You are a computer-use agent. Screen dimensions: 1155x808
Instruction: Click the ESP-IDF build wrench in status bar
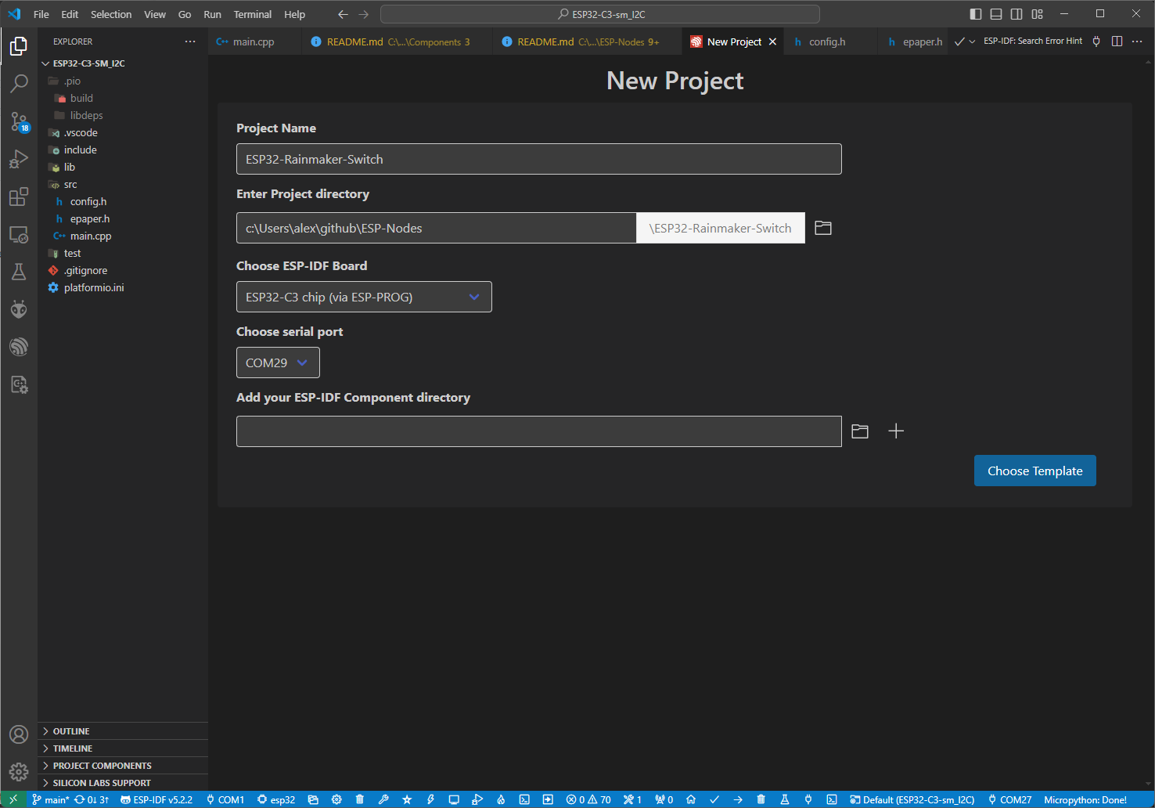pyautogui.click(x=383, y=799)
